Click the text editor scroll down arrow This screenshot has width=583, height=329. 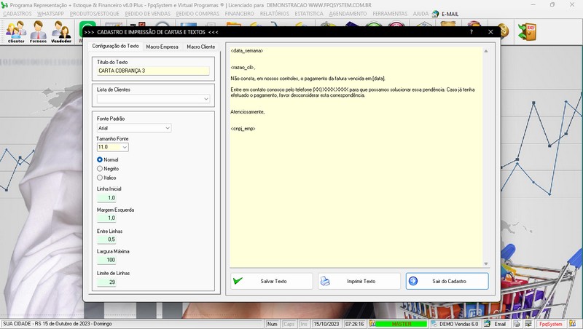tap(485, 263)
